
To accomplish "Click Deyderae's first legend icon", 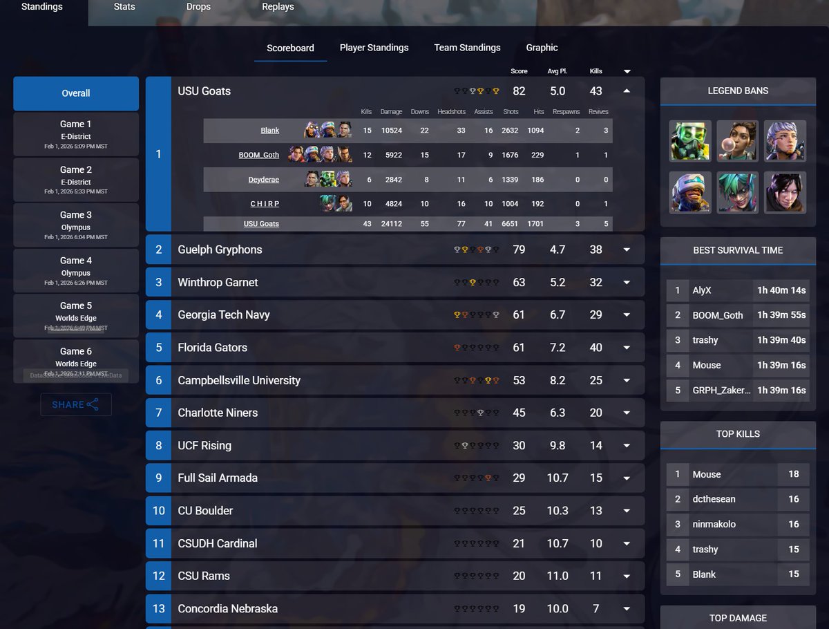I will click(312, 179).
